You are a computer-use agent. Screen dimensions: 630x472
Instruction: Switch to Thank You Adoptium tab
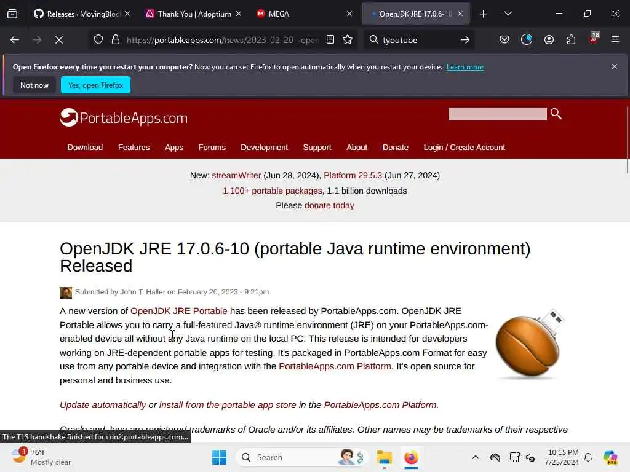click(x=193, y=14)
